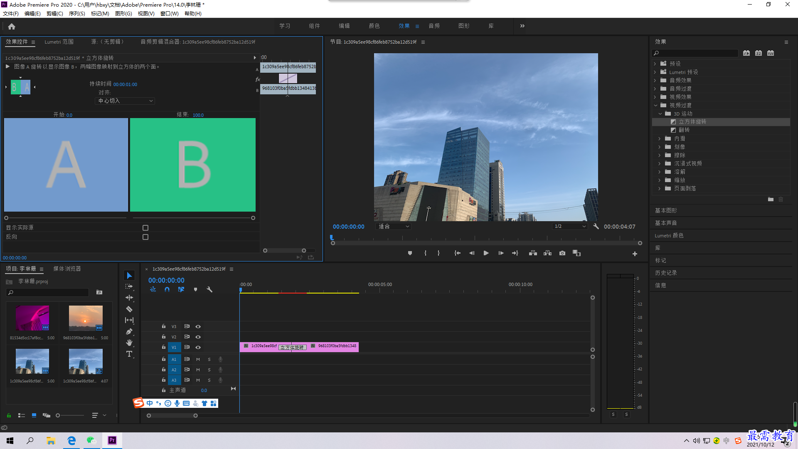Enable the 反向 checkbox
This screenshot has height=449, width=798.
point(145,237)
